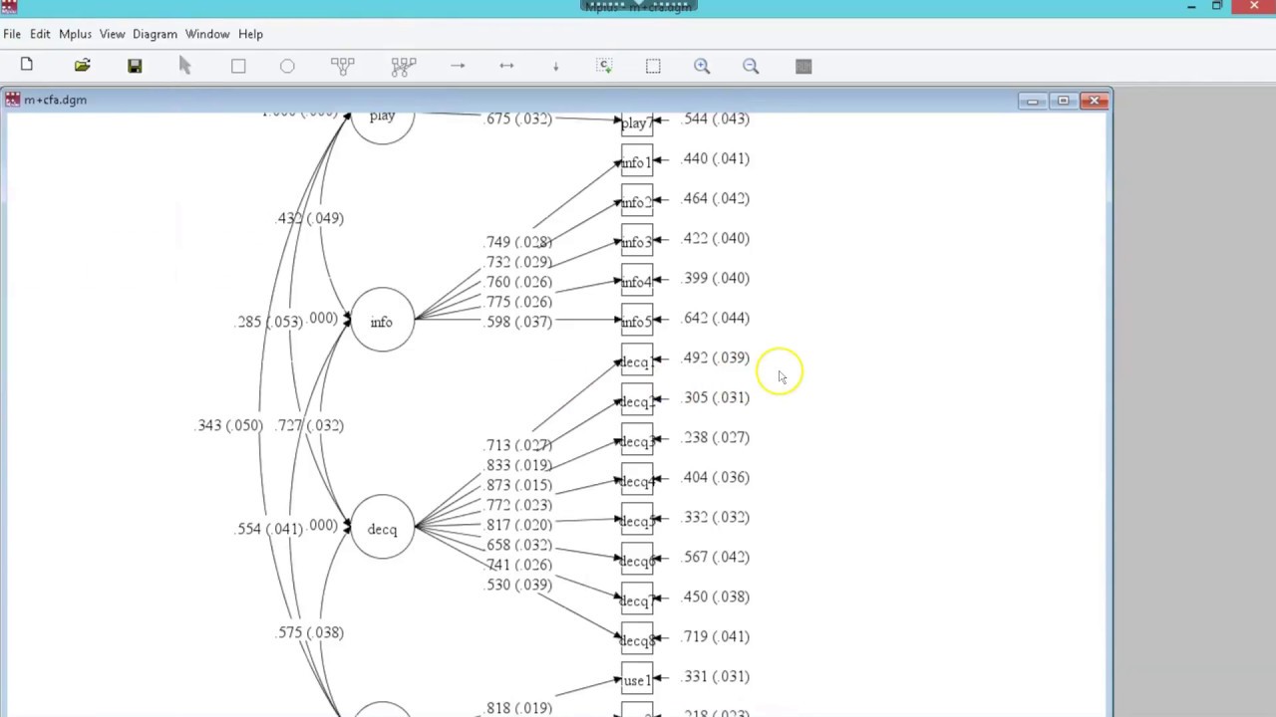
Task: Save the diagram with the floppy icon
Action: [135, 66]
